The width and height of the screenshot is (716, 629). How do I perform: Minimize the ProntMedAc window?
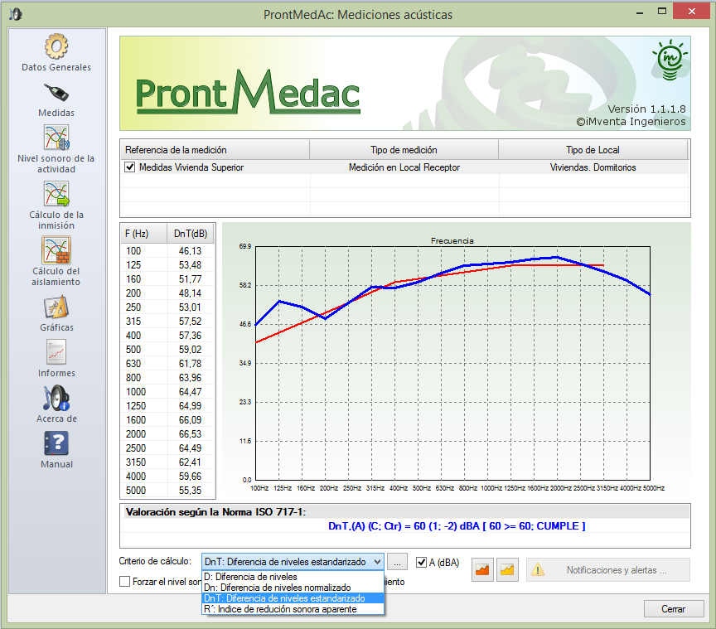click(x=640, y=12)
